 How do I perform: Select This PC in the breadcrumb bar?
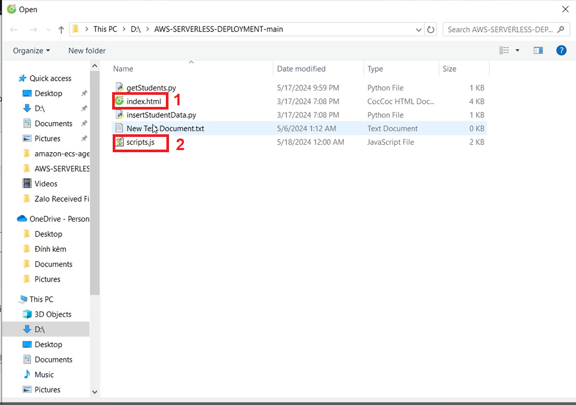tap(105, 29)
